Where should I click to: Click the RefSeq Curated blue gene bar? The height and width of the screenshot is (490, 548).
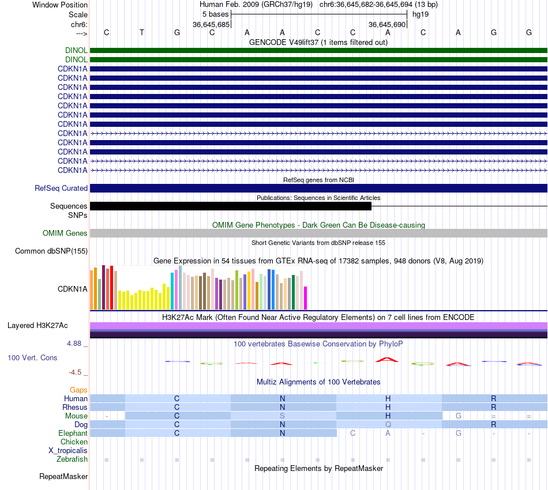pyautogui.click(x=318, y=189)
